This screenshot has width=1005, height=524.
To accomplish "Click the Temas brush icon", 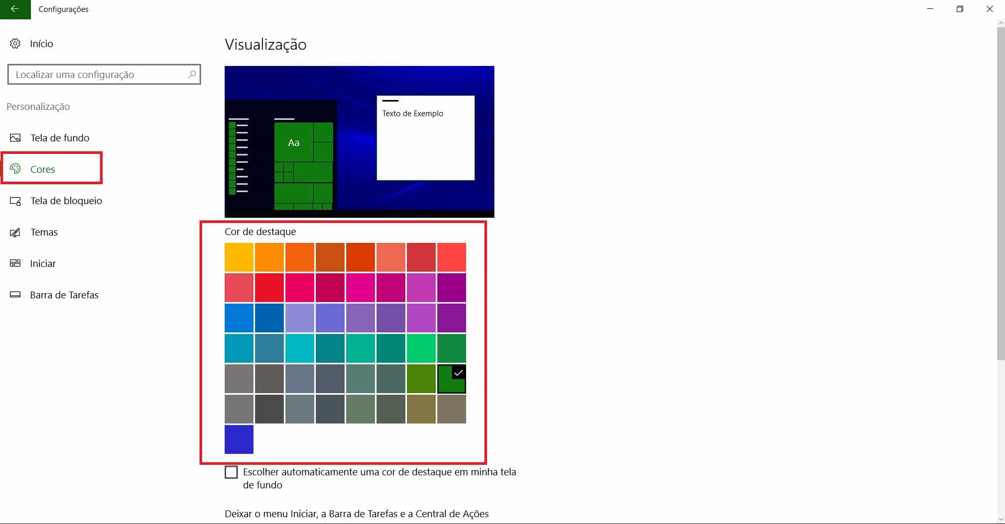I will click(15, 232).
